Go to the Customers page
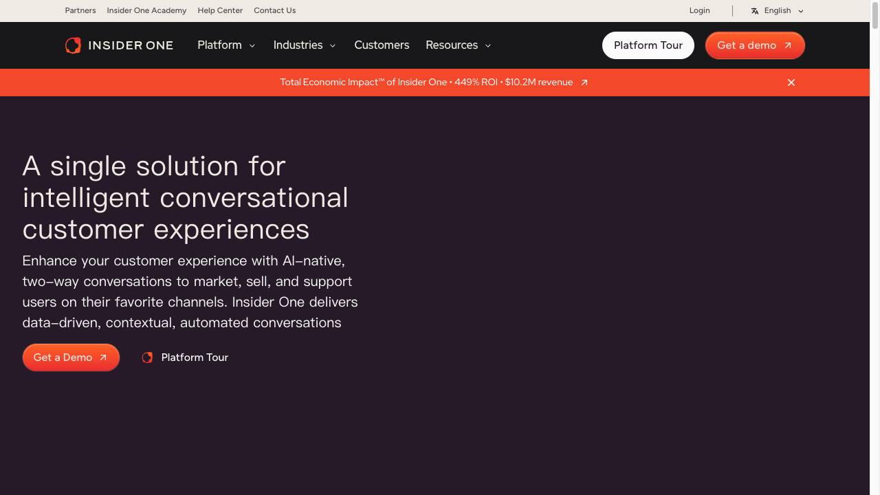Screen dimensions: 880x495 pyautogui.click(x=382, y=45)
